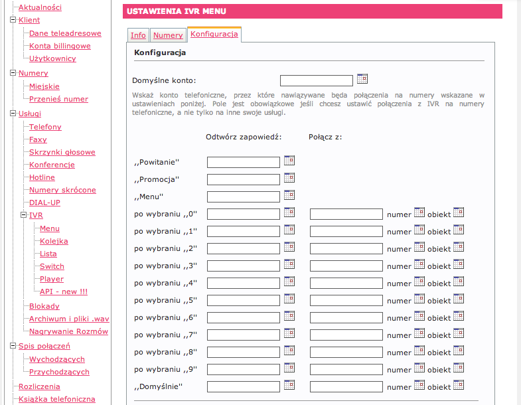Focus Połącz z field for po wybraniu „0"
This screenshot has height=405, width=521.
click(346, 214)
